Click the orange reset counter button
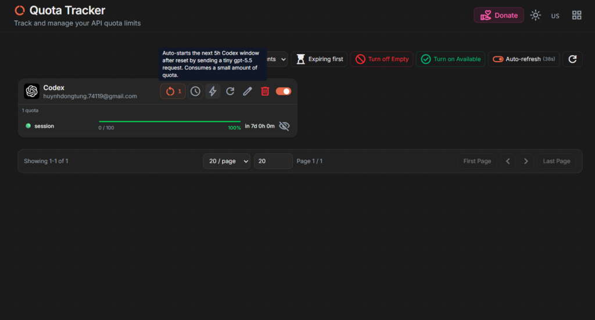Image resolution: width=595 pixels, height=320 pixels. coord(173,91)
